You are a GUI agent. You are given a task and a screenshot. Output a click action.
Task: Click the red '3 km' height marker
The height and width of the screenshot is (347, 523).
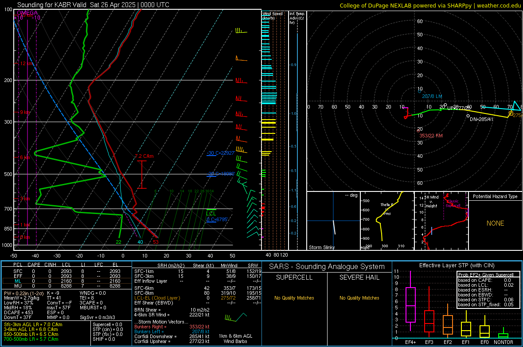tap(25, 199)
